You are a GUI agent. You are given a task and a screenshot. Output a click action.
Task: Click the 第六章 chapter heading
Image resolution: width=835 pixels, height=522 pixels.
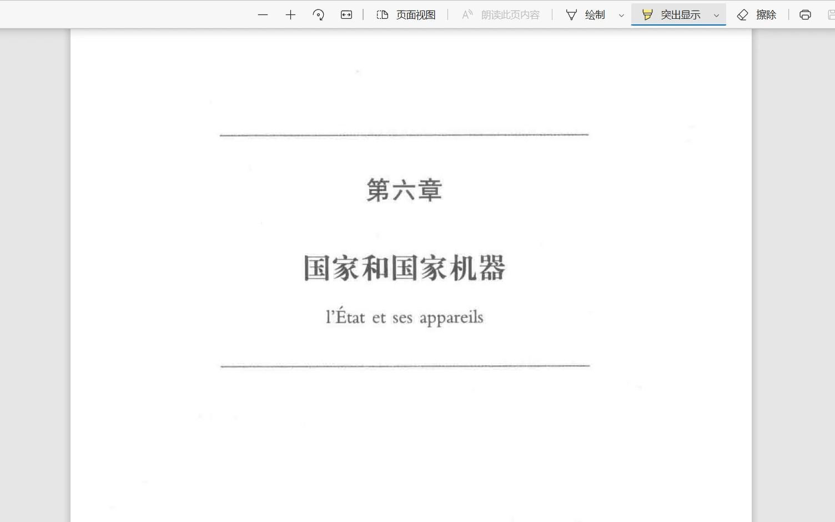(404, 190)
